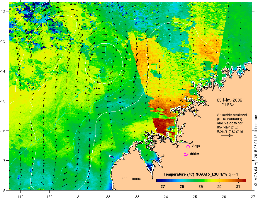Click the colorbar value 31
This screenshot has width=258, height=199.
point(238,186)
